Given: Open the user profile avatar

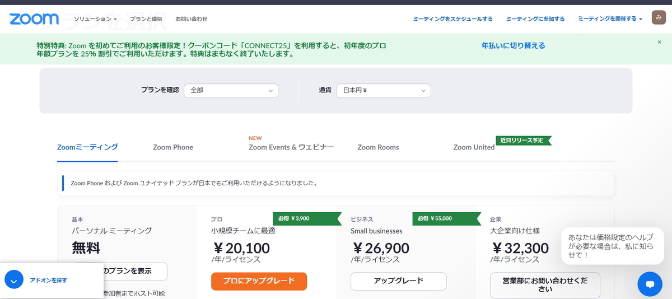Looking at the screenshot, I should click(x=659, y=17).
